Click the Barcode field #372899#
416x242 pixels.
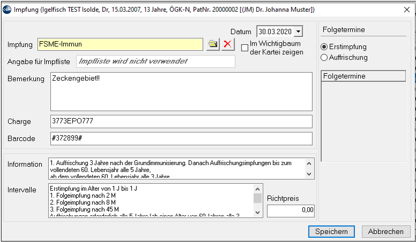(181, 138)
